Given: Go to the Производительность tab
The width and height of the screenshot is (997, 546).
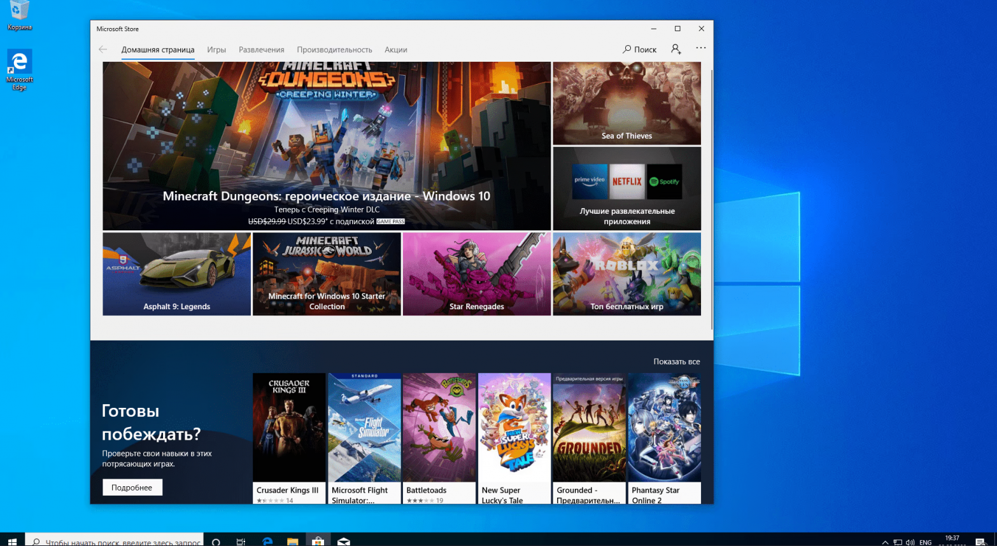Looking at the screenshot, I should [334, 50].
